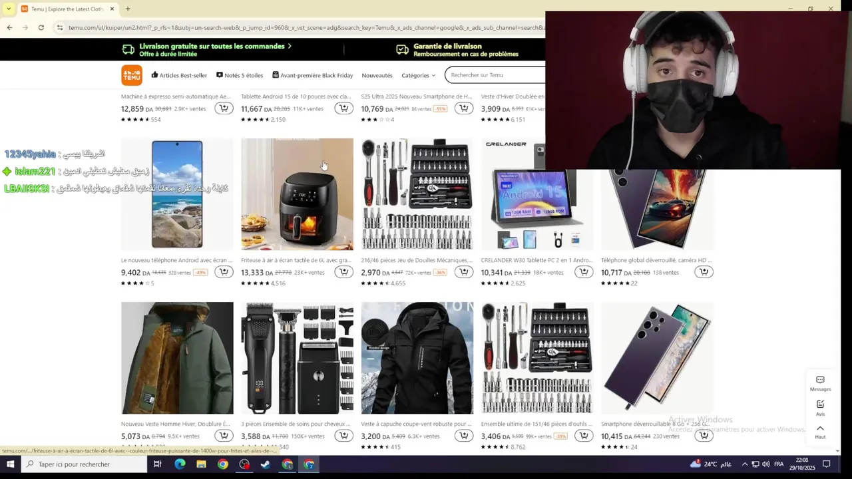Open the volume control in system tray
The image size is (852, 479).
(766, 464)
